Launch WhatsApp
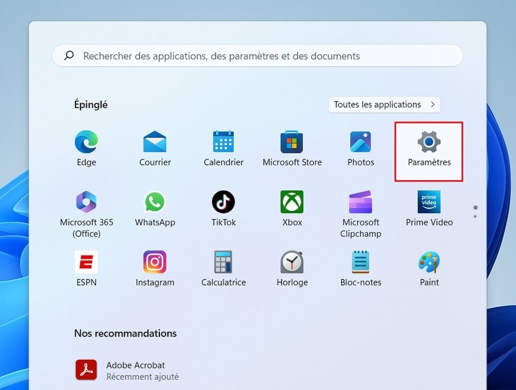 (x=155, y=209)
